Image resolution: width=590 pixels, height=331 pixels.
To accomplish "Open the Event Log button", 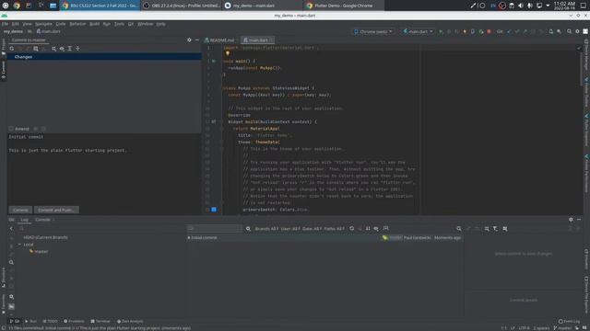I will click(x=569, y=321).
